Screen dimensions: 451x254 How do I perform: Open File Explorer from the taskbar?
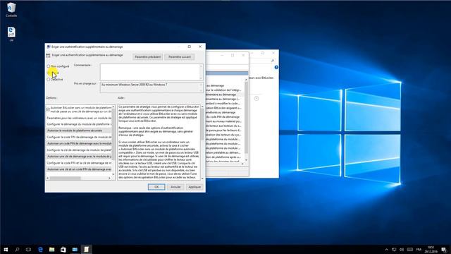click(x=51, y=249)
